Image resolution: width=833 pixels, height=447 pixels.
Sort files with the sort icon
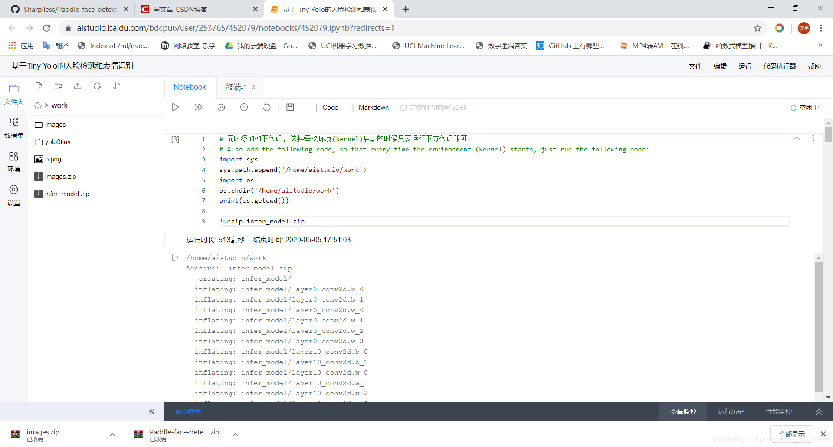click(117, 86)
